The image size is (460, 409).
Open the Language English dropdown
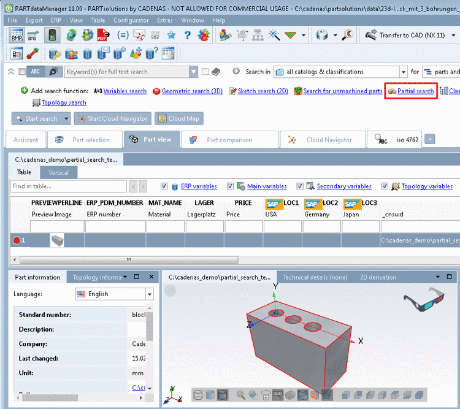tap(149, 294)
